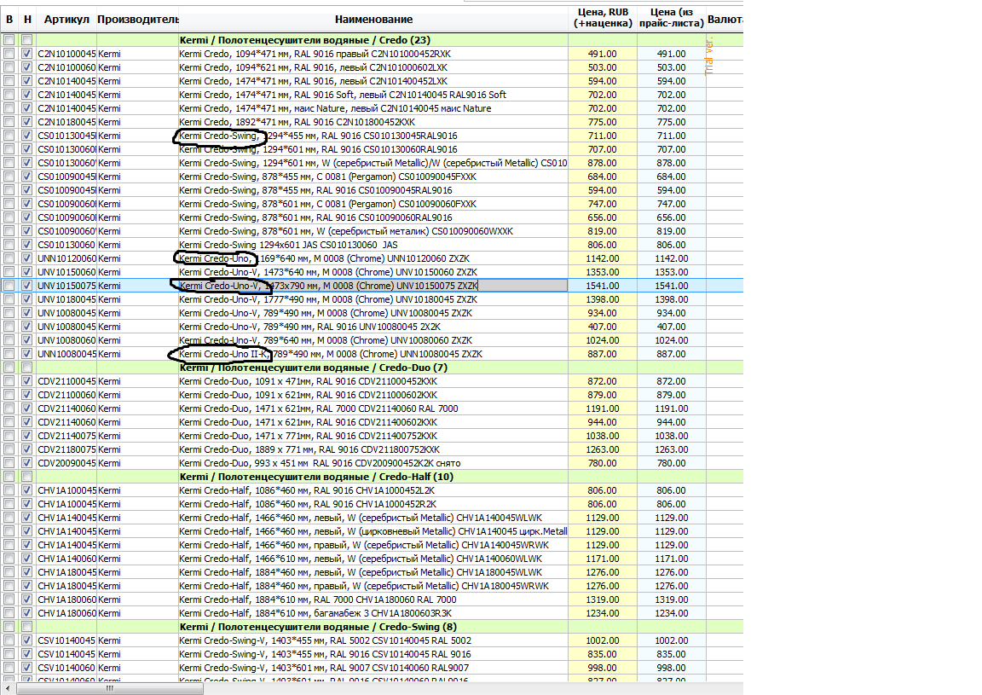Click name cell Kermi Credo 1474*471 маис Nature
The image size is (982, 695).
tap(373, 108)
